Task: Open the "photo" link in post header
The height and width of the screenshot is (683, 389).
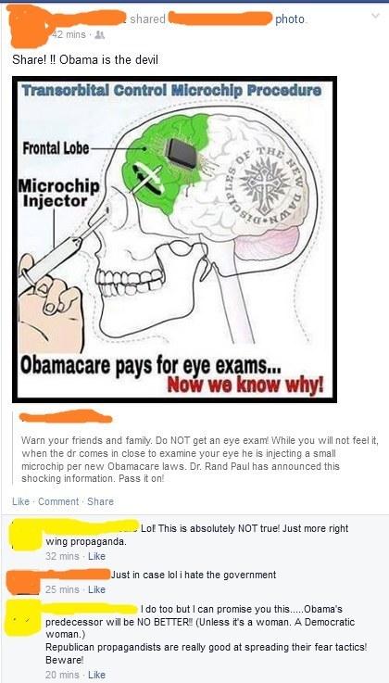Action: coord(290,19)
